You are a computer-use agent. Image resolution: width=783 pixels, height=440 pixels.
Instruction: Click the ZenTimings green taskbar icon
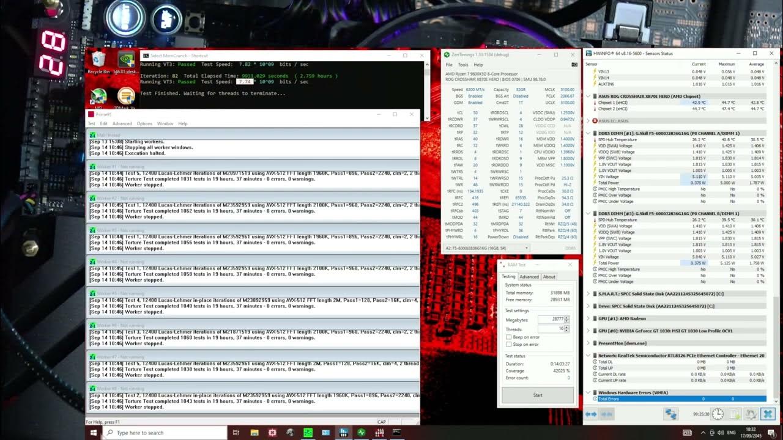(x=361, y=433)
